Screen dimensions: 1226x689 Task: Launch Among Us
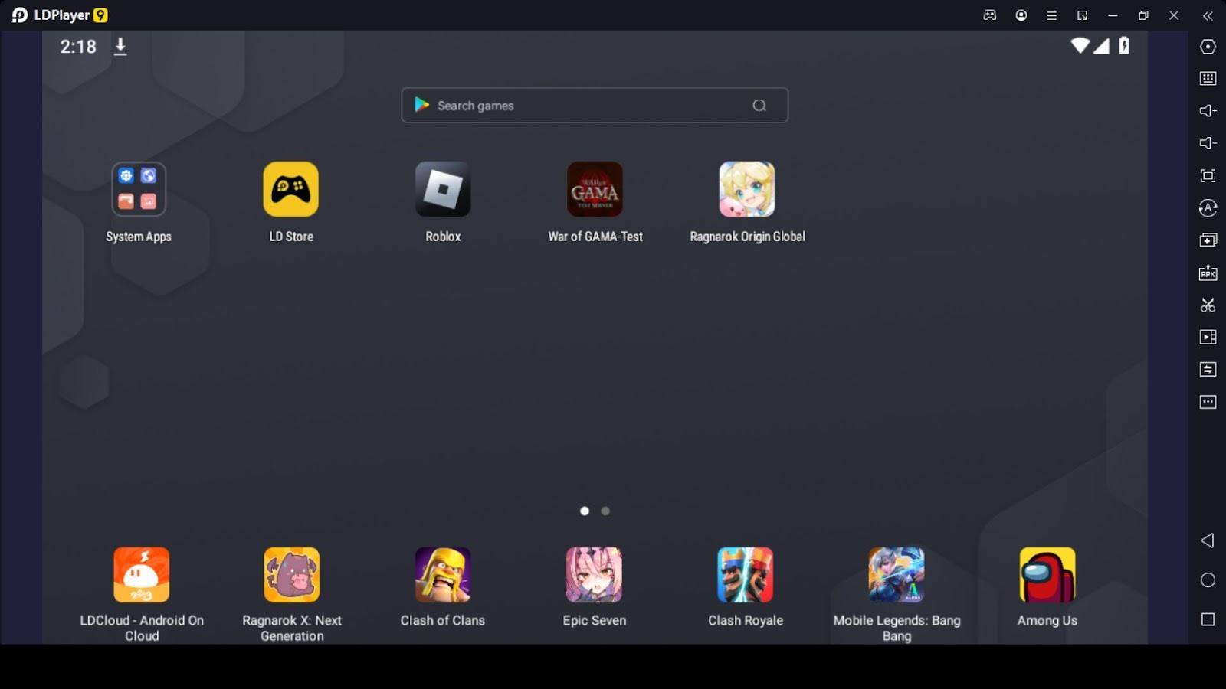click(1047, 575)
